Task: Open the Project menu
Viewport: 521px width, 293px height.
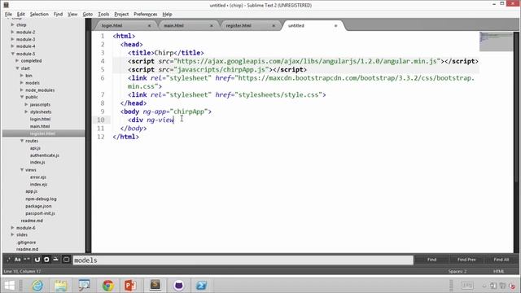Action: click(121, 15)
